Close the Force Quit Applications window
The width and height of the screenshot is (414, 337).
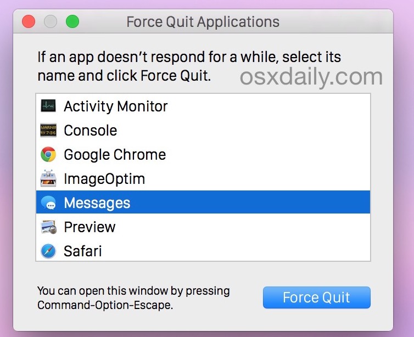click(29, 22)
